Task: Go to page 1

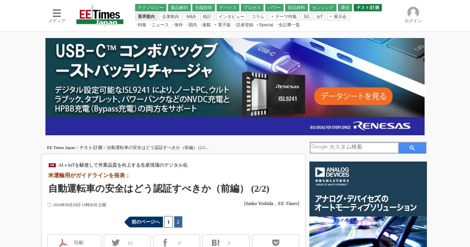Action: pos(168,222)
